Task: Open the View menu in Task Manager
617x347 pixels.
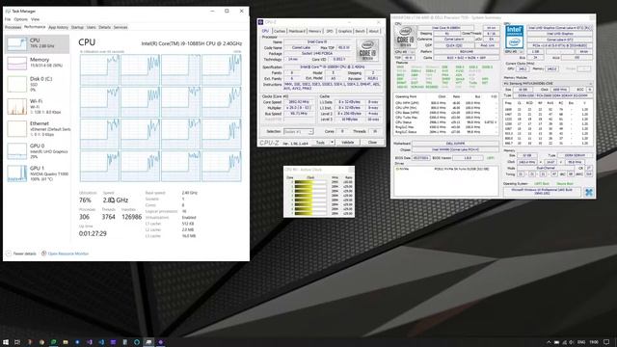Action: click(x=35, y=19)
